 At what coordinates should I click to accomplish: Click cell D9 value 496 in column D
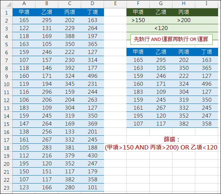click(x=92, y=76)
